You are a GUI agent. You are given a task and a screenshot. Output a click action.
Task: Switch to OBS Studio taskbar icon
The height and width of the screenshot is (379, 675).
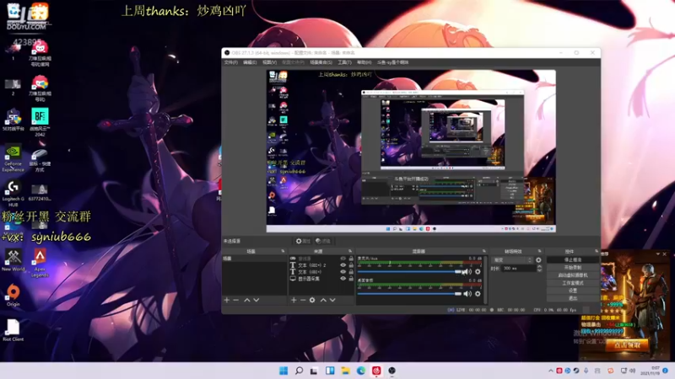(391, 371)
